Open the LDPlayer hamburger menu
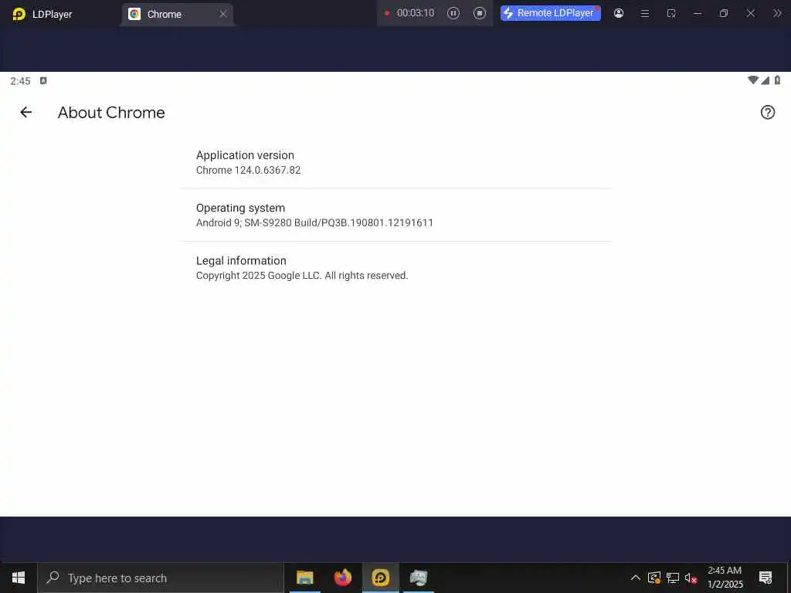Screen dimensions: 791x593 pos(645,14)
